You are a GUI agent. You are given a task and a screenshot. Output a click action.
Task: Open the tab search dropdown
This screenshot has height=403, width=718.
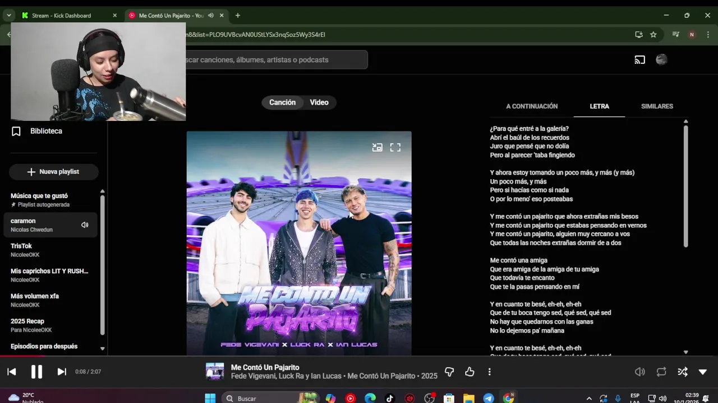click(x=9, y=16)
